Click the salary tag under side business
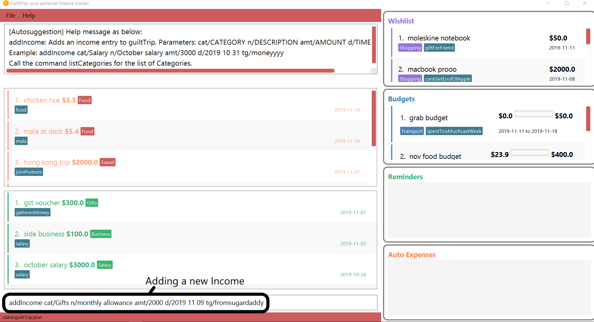 [22, 244]
